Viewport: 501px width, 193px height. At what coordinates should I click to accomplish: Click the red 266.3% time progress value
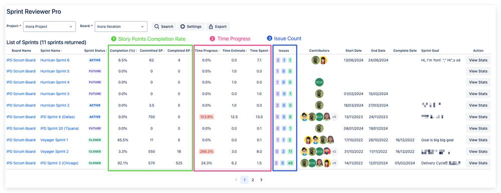point(207,151)
